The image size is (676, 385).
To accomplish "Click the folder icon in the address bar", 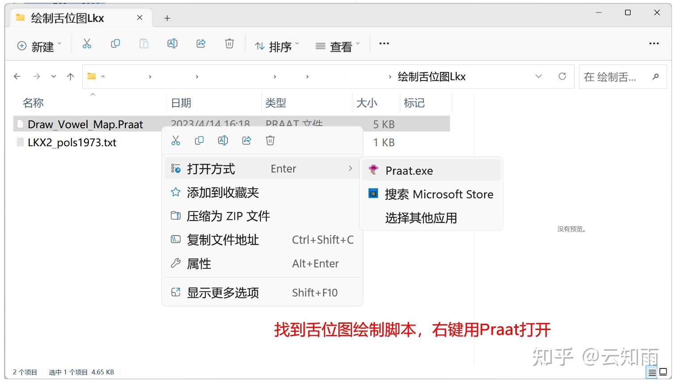I will (x=92, y=76).
